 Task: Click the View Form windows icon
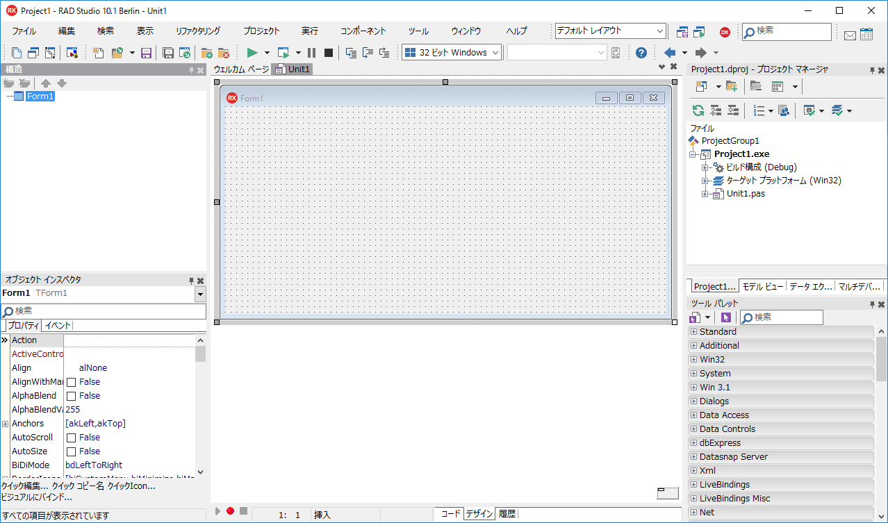point(33,53)
